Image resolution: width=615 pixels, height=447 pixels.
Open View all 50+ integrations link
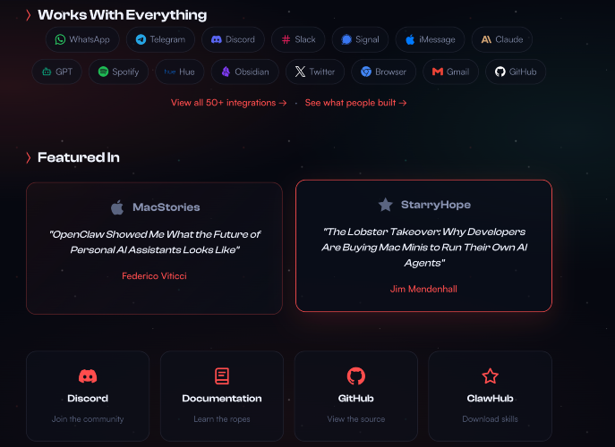coord(228,103)
